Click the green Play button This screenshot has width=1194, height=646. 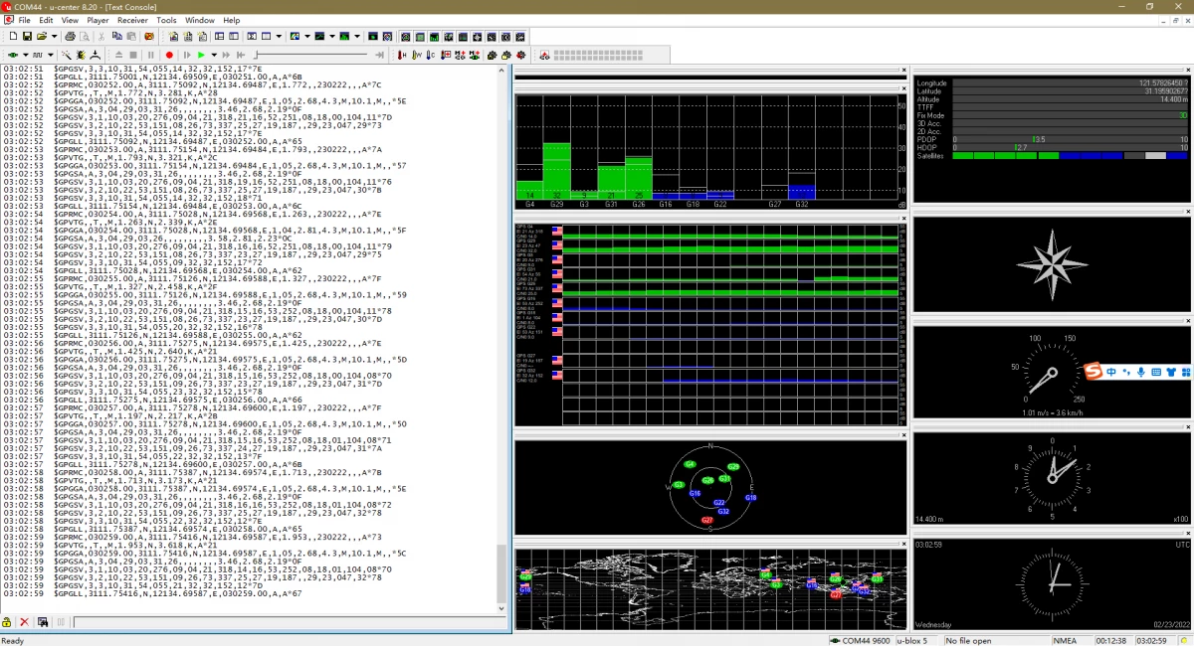point(201,55)
